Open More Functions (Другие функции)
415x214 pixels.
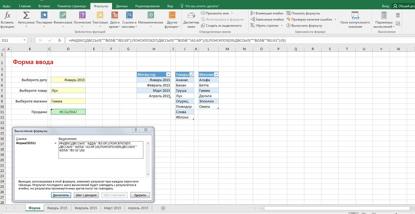(x=172, y=20)
